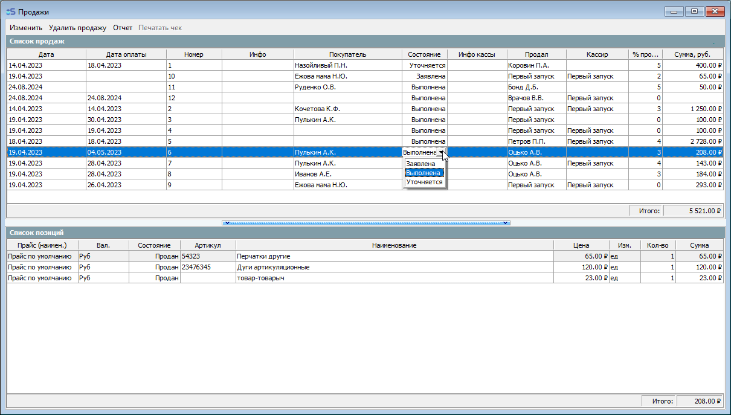This screenshot has width=731, height=415.
Task: Click the Покупатель column header
Action: (x=347, y=54)
